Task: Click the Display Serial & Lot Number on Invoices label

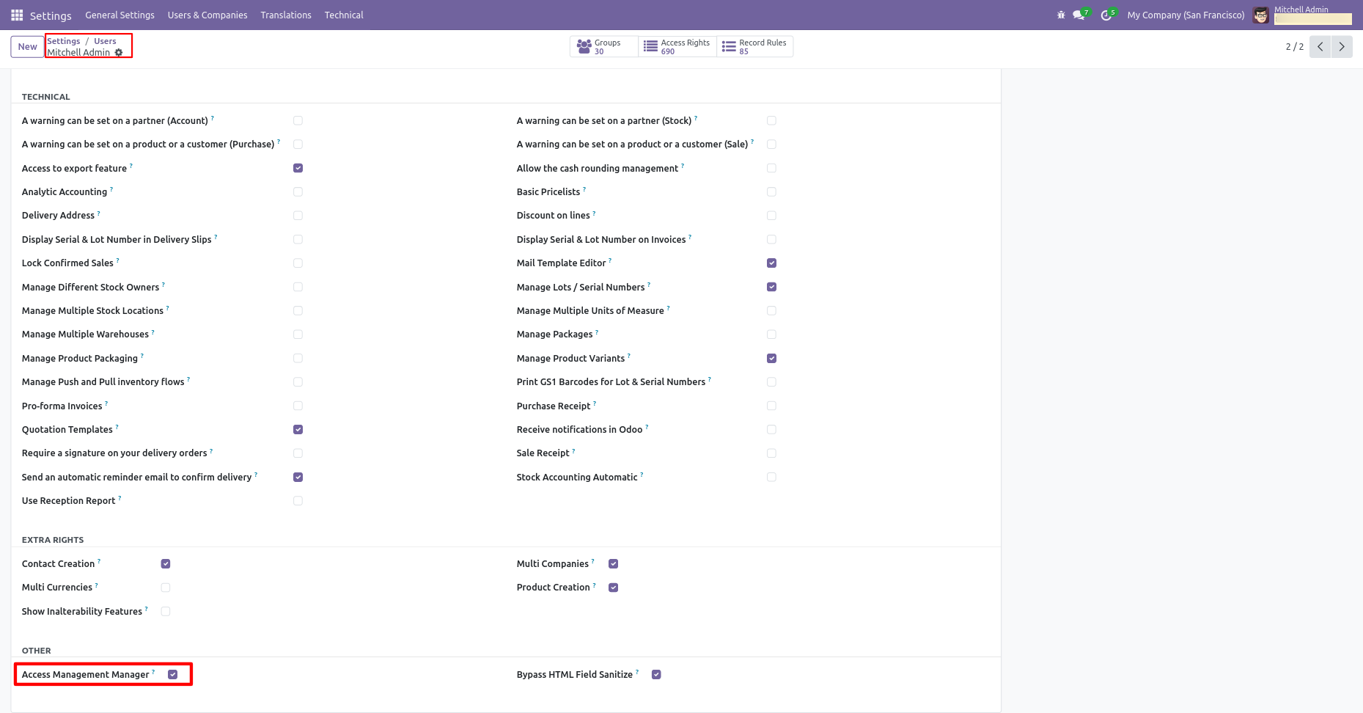Action: coord(601,240)
